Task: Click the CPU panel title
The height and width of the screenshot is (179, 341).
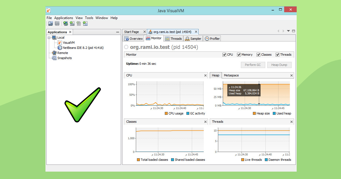Action: [129, 75]
